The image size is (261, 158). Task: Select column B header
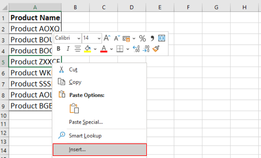click(75, 7)
